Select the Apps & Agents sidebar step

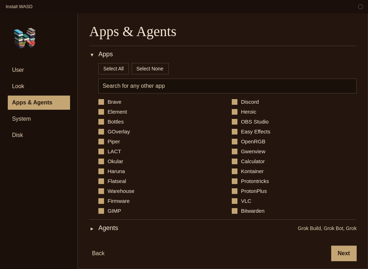click(39, 103)
